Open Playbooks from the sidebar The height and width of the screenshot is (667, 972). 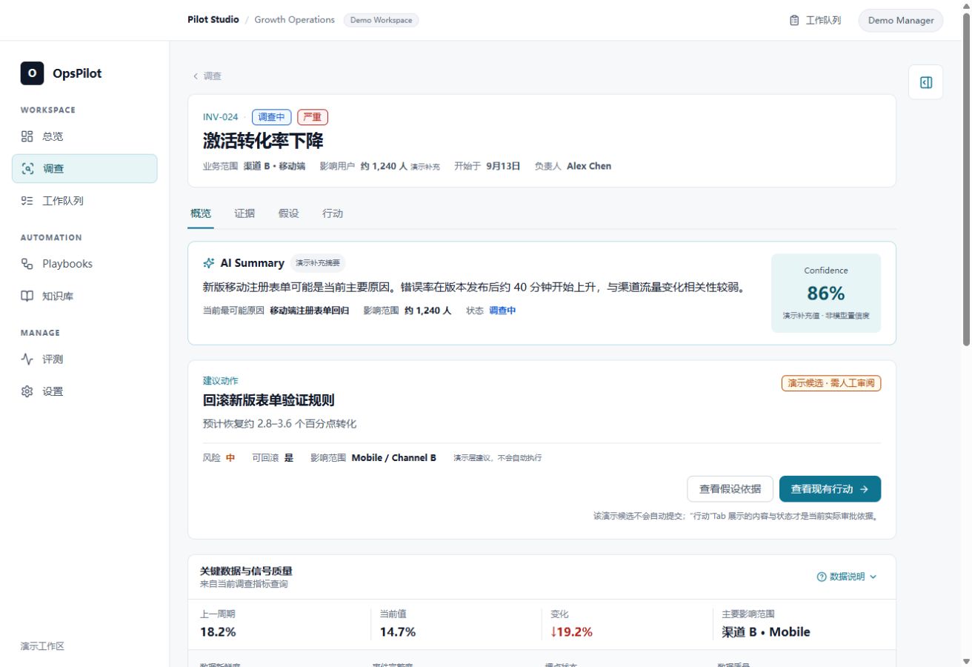click(x=84, y=264)
